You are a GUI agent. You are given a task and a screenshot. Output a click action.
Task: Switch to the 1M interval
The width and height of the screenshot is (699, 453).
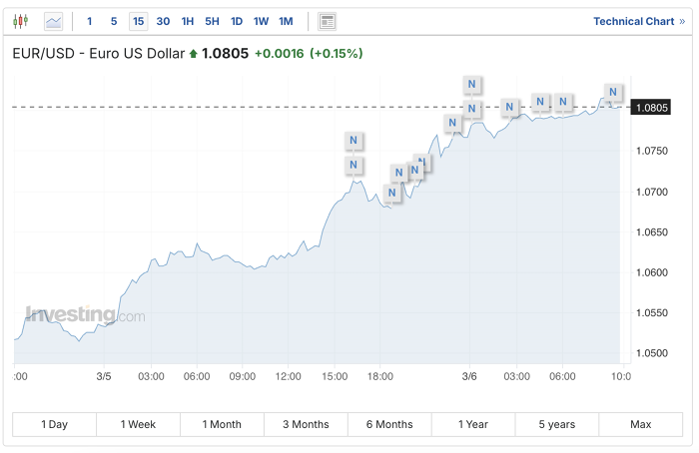click(286, 21)
